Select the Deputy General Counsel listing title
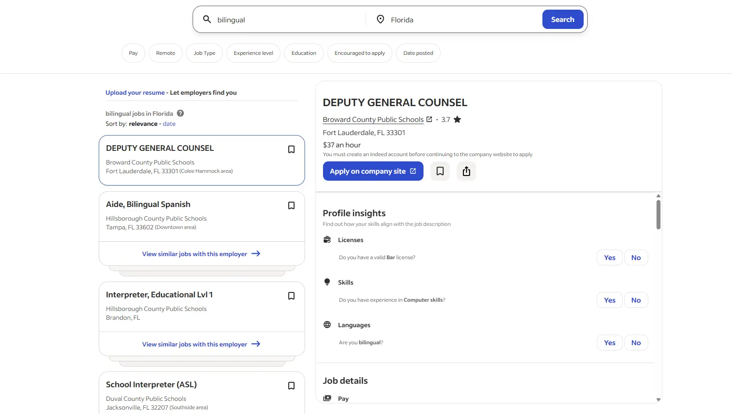This screenshot has height=414, width=732. pos(160,148)
